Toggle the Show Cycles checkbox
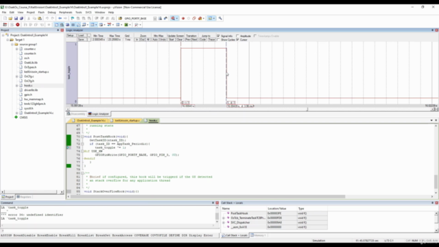 click(x=218, y=40)
